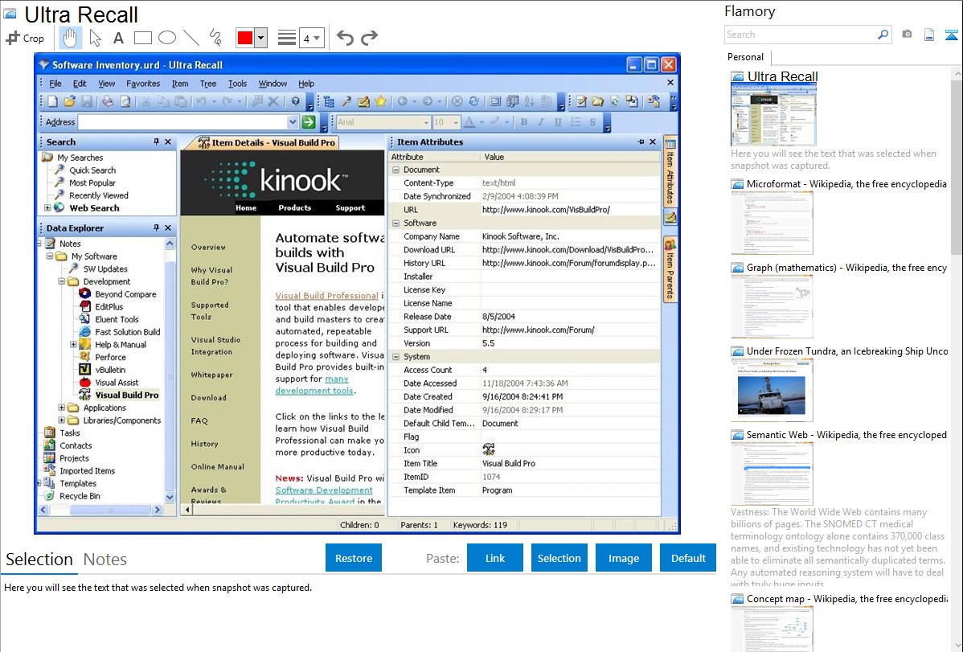Collapse the Software attribute group
Viewport: 963px width, 652px height.
point(395,223)
